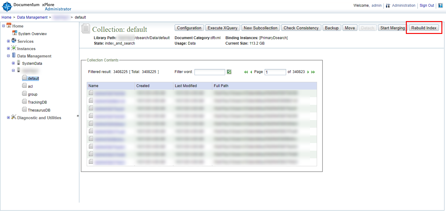The height and width of the screenshot is (213, 446).
Task: Collapse the Home tree node
Action: pyautogui.click(x=4, y=26)
